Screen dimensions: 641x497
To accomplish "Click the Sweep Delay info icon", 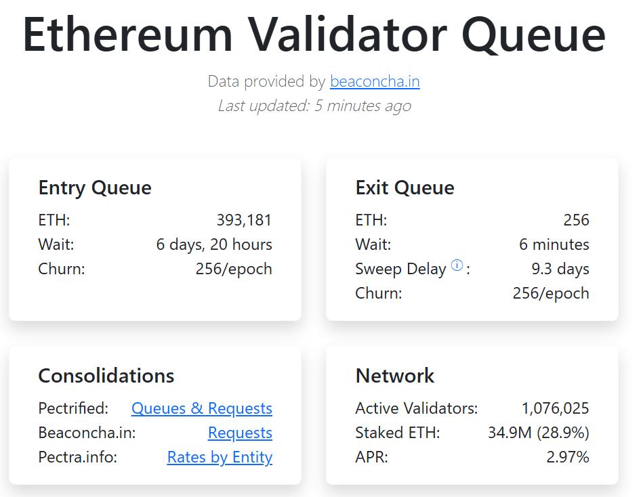I will coord(457,265).
